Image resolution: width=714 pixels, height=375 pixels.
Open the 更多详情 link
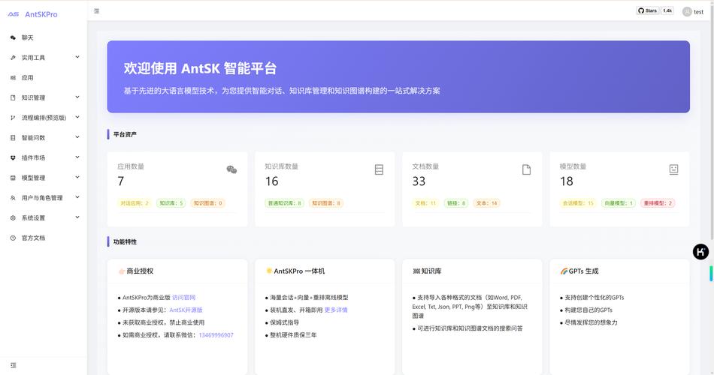coord(335,310)
